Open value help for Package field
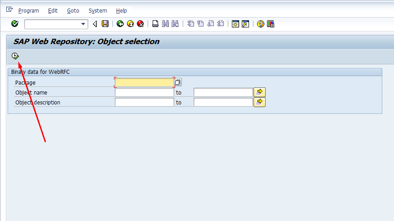 coord(178,82)
